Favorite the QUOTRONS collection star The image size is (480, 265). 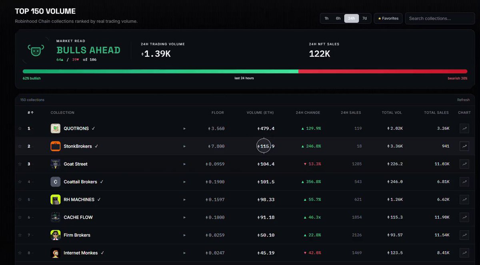[20, 129]
